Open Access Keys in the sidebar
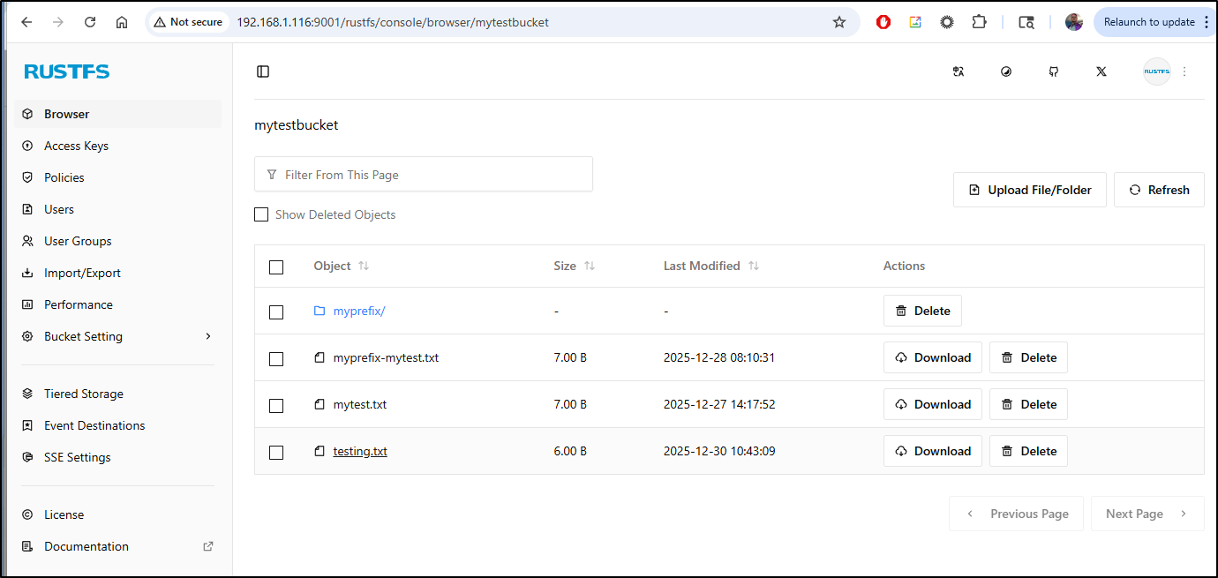Viewport: 1218px width, 578px height. (76, 146)
